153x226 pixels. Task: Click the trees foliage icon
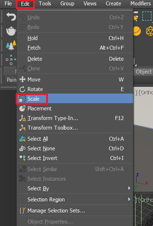pos(11,45)
